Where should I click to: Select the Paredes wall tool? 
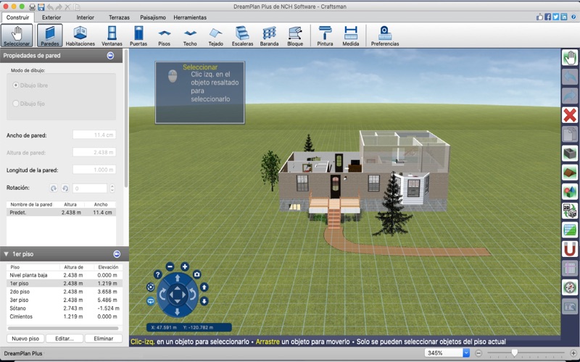pos(49,35)
